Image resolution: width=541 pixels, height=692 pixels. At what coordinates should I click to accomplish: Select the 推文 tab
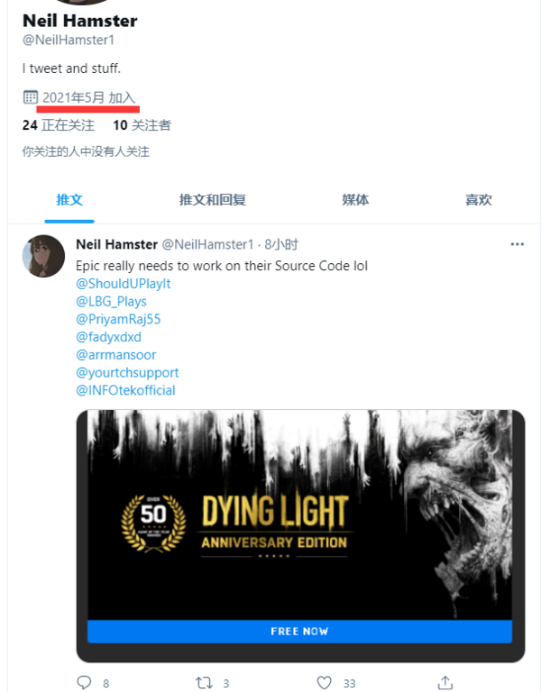click(69, 200)
